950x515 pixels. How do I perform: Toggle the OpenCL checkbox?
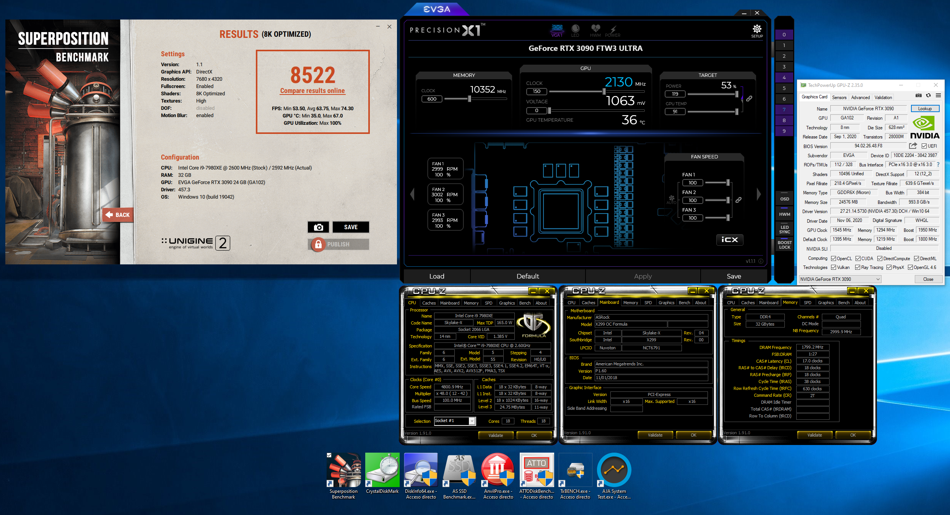(x=833, y=259)
